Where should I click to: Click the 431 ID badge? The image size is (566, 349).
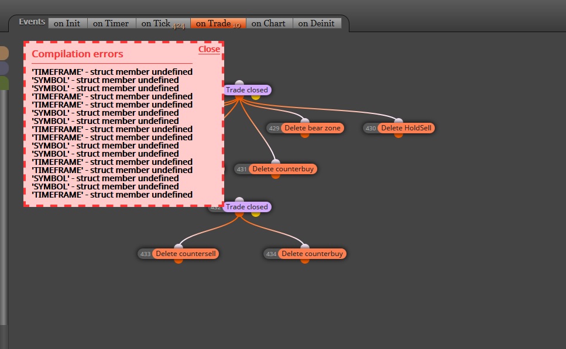242,170
